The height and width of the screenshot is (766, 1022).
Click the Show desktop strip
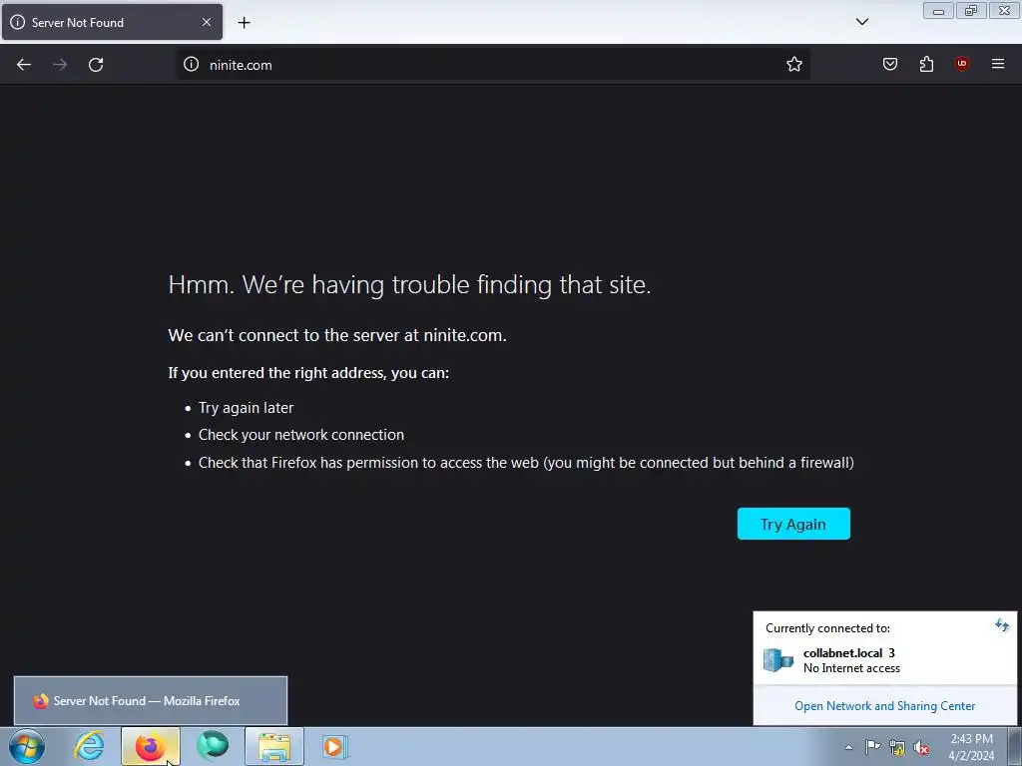click(x=1014, y=746)
